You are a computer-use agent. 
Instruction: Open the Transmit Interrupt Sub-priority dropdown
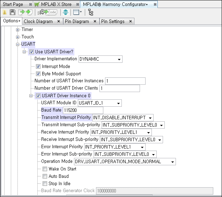[x=133, y=125]
